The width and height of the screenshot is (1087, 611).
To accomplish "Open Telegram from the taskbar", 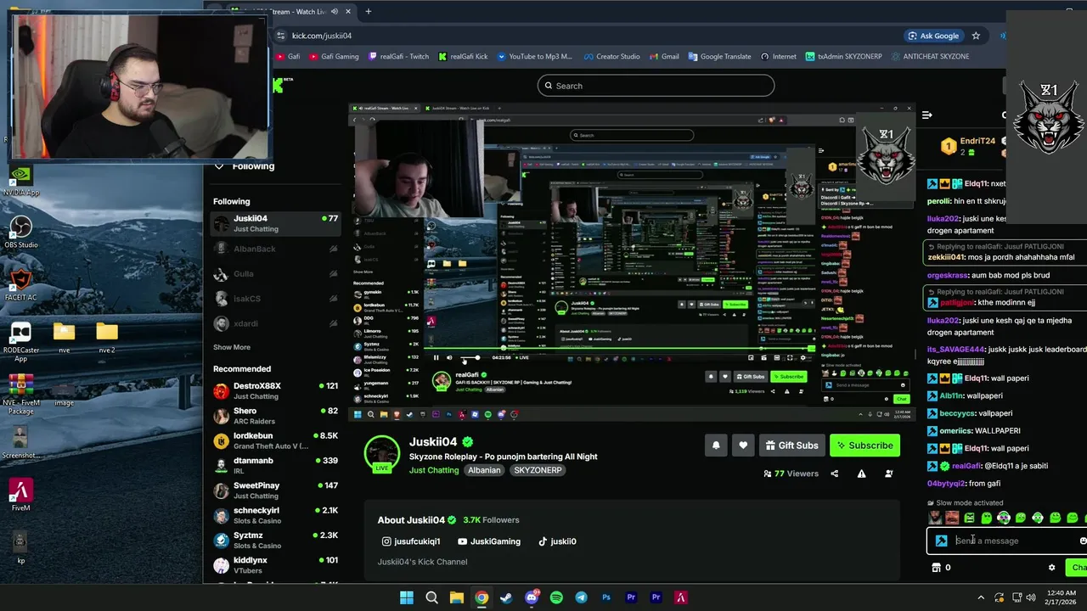I will coord(581,597).
